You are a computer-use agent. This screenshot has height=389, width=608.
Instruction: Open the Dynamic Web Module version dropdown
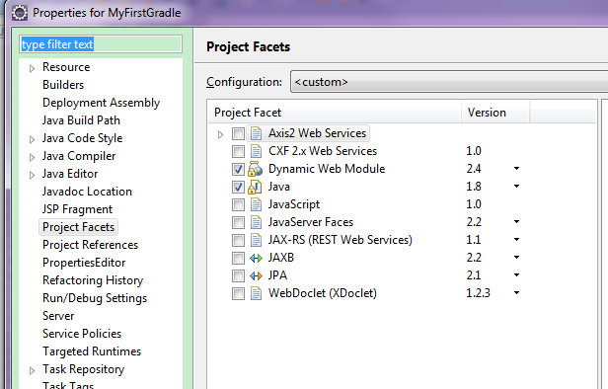[516, 168]
